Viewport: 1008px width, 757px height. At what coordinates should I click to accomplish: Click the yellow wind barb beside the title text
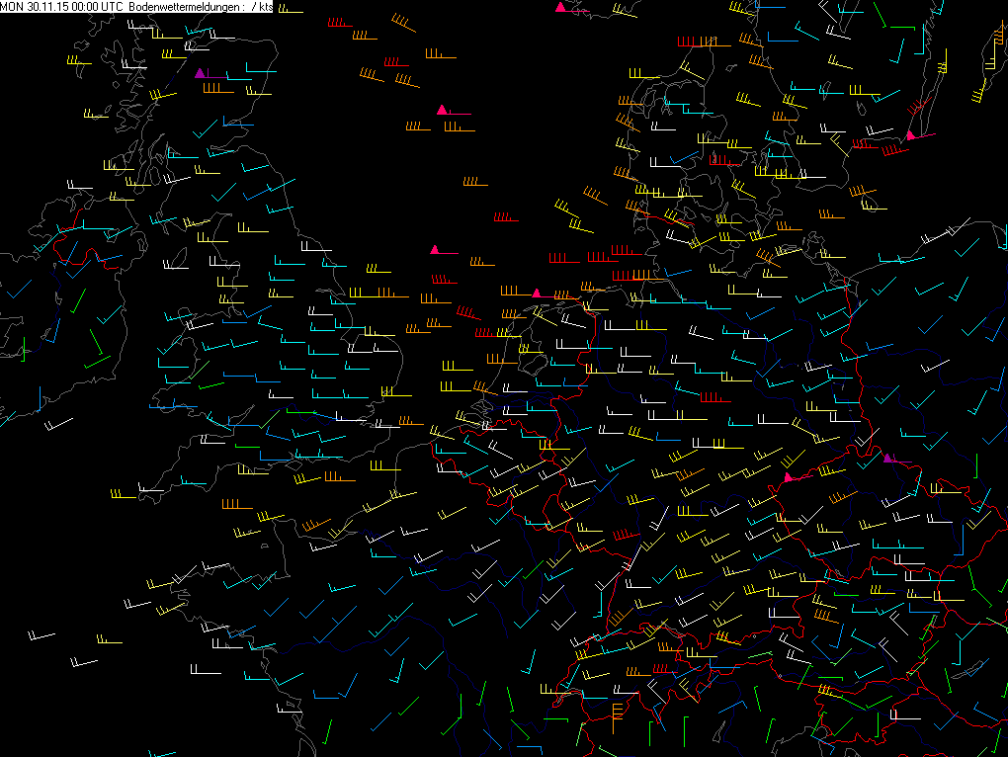tap(290, 9)
